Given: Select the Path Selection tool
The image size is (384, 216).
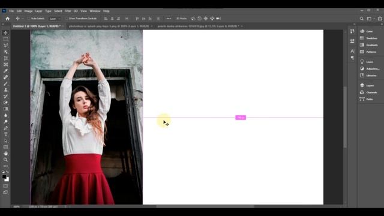Looking at the screenshot, I should [5, 141].
